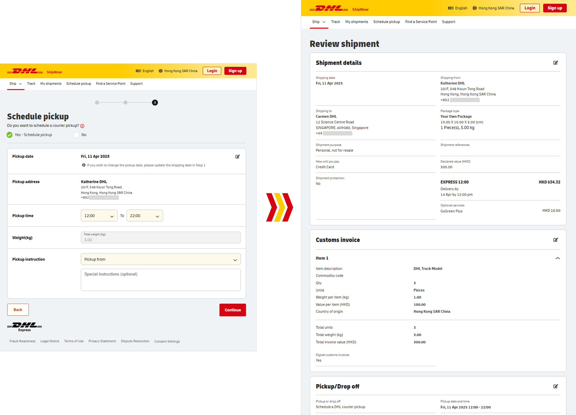Click DHL logo in right Review shipment header
The width and height of the screenshot is (576, 415).
(x=329, y=8)
